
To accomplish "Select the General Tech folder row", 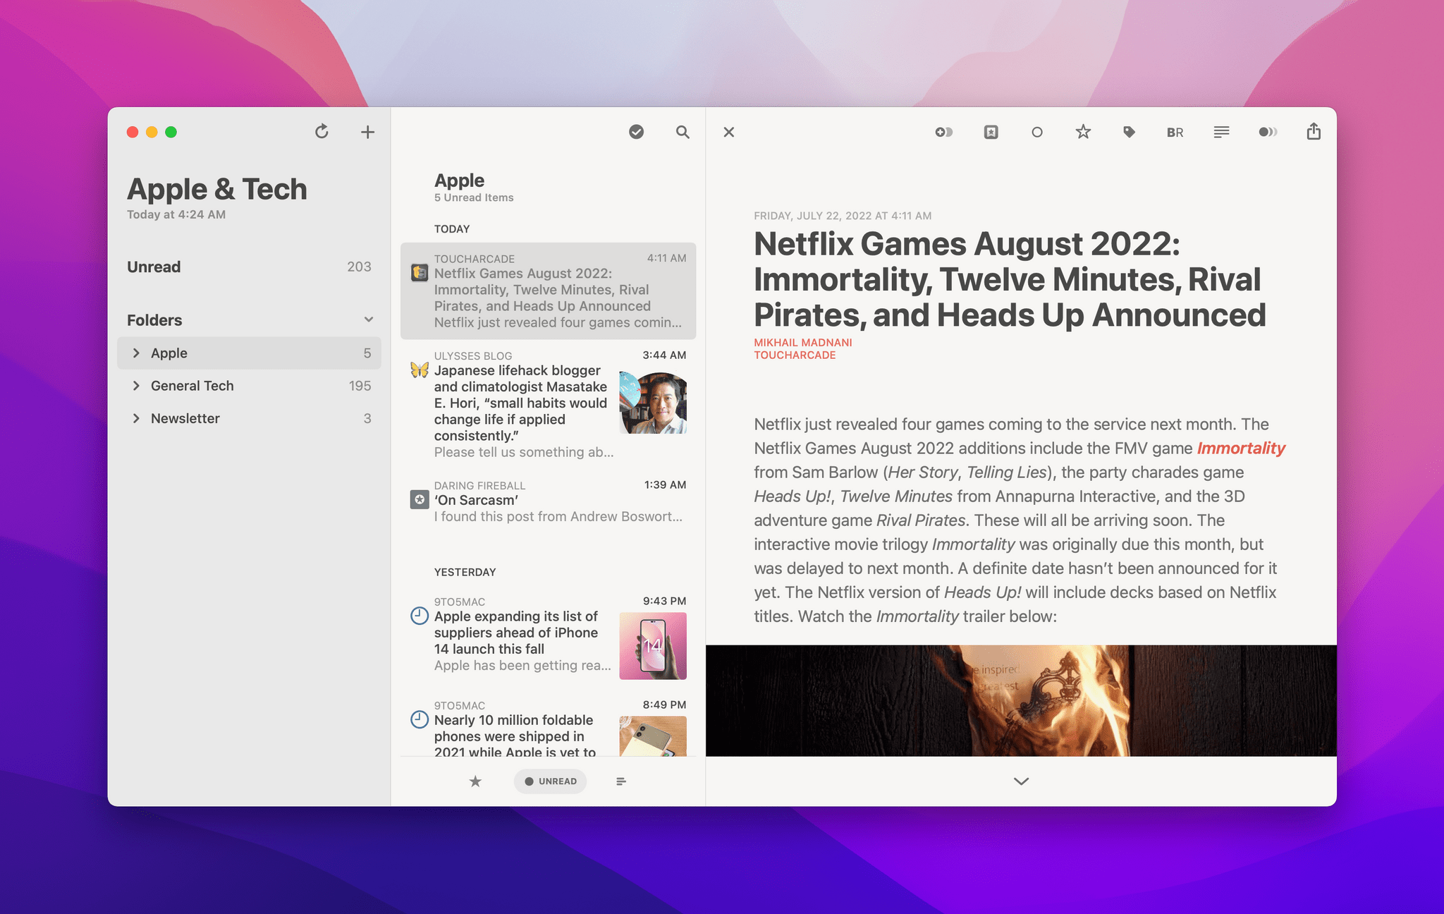I will pos(249,386).
